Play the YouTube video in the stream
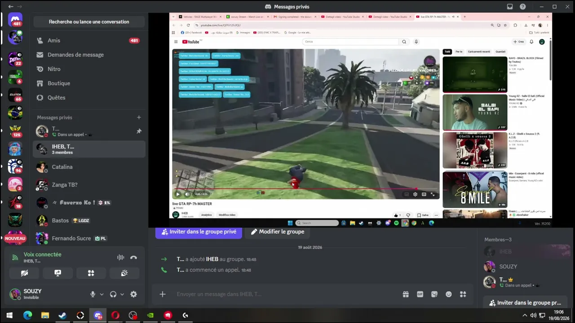 point(178,194)
